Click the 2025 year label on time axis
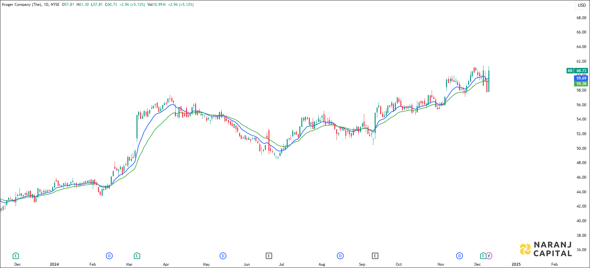The width and height of the screenshot is (590, 268). pyautogui.click(x=516, y=264)
